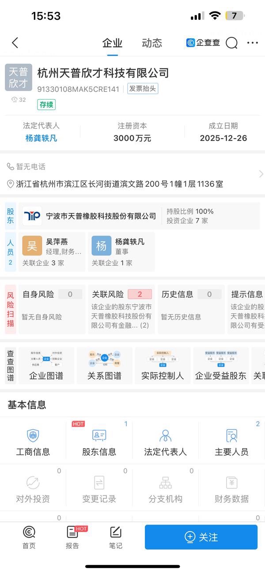Tap credit code 91330108MAK5CRE141
This screenshot has width=265, height=573.
pos(78,89)
